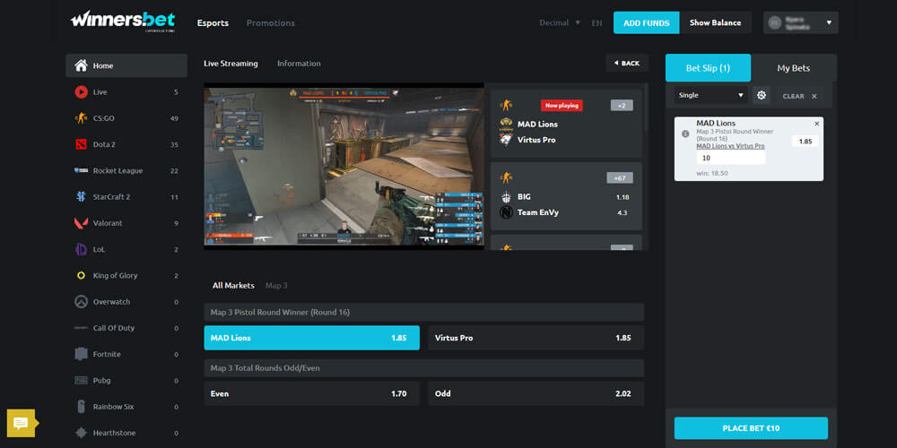Open the Promotions menu item

point(271,23)
